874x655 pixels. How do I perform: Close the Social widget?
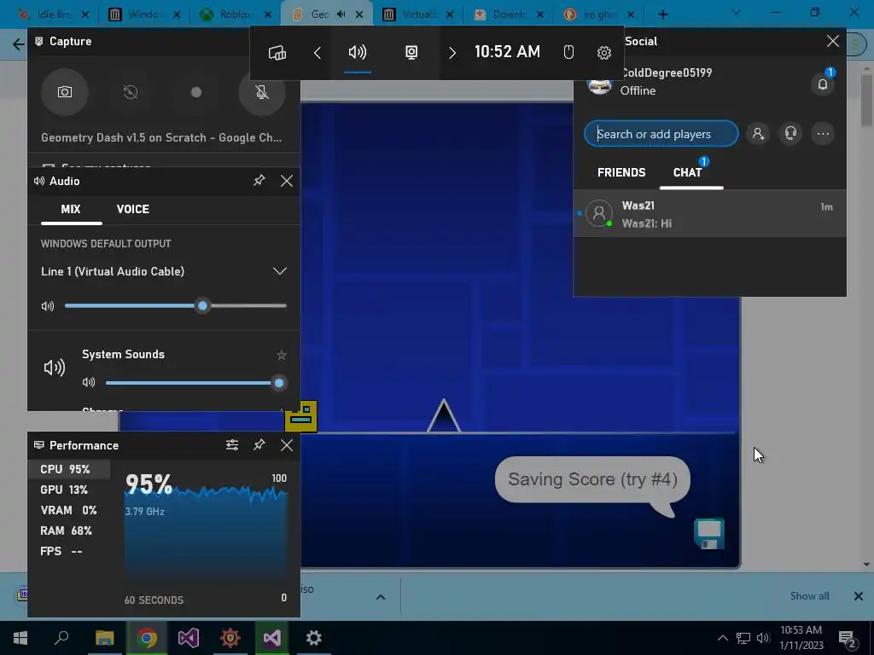[833, 41]
